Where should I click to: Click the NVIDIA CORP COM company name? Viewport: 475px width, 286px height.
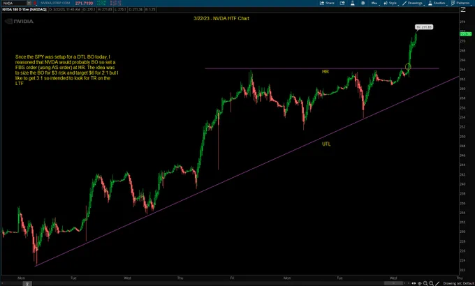point(55,3)
